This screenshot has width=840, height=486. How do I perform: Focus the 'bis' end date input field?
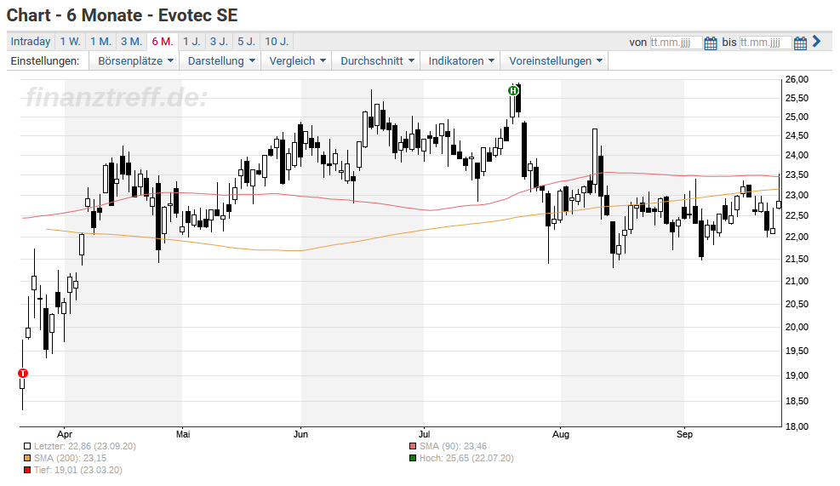[x=765, y=43]
